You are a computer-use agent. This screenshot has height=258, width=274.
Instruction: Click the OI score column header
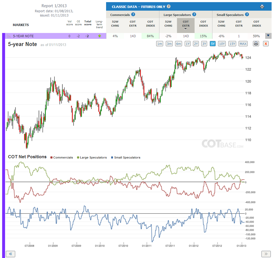click(78, 23)
